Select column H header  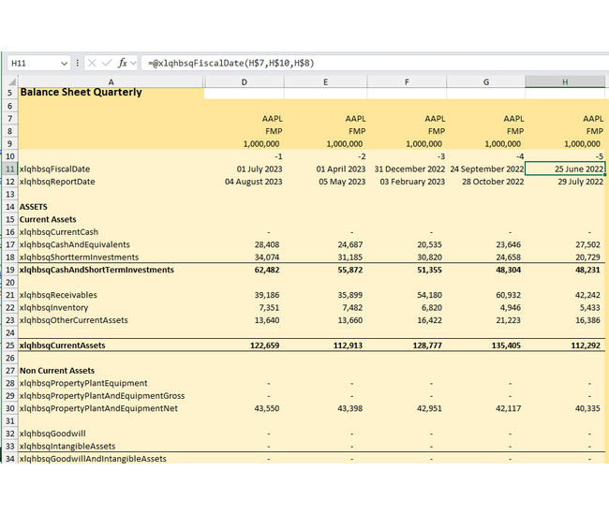(565, 81)
